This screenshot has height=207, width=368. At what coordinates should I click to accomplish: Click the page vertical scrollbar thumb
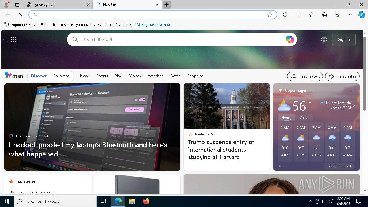pyautogui.click(x=365, y=73)
